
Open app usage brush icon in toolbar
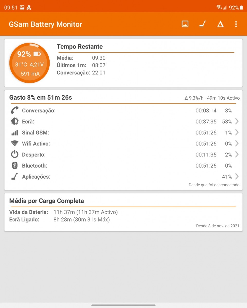203,24
